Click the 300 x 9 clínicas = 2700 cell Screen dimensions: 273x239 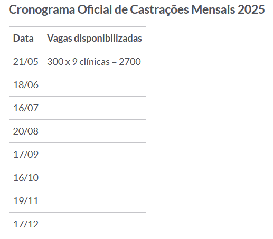point(94,62)
